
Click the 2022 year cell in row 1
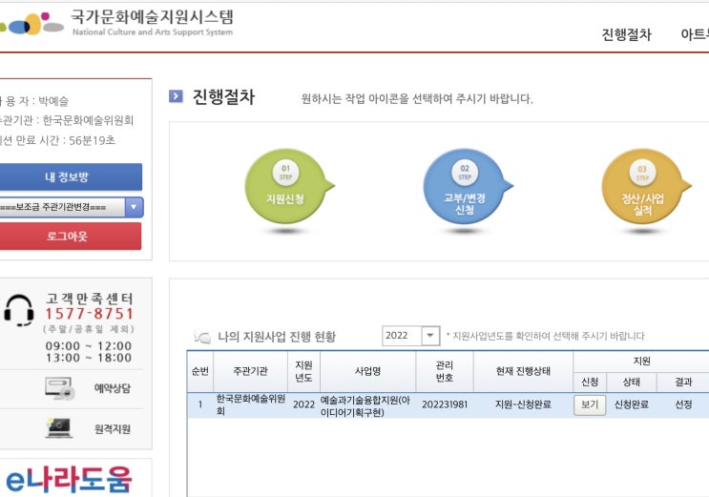coord(303,404)
